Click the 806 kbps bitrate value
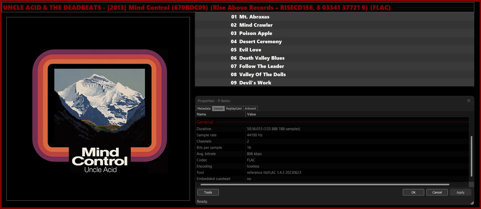The width and height of the screenshot is (481, 209). coord(254,154)
